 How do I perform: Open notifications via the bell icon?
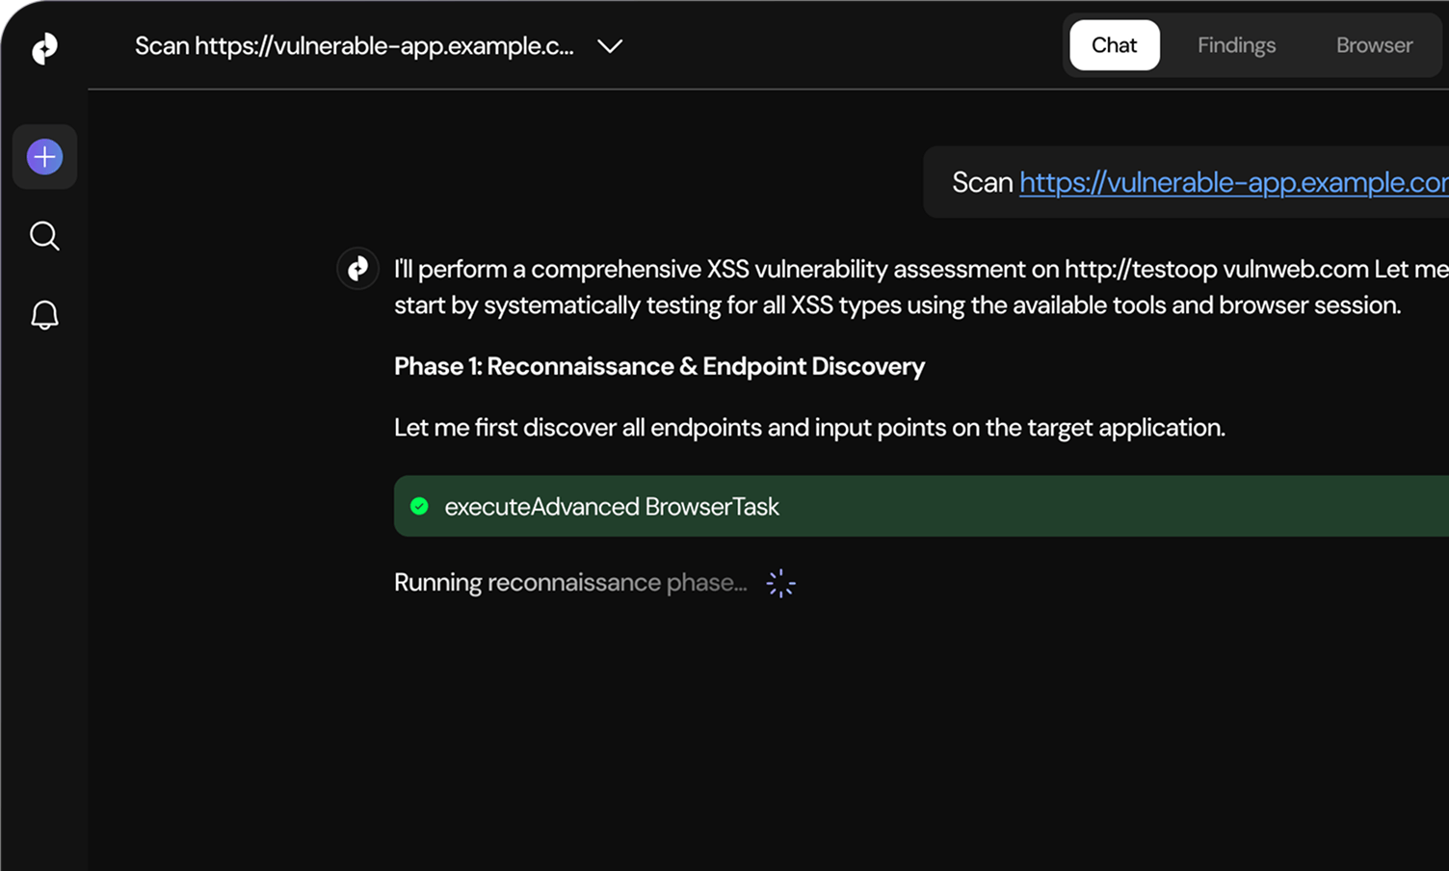pyautogui.click(x=44, y=315)
